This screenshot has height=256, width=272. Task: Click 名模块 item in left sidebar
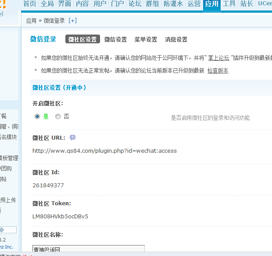[8, 137]
